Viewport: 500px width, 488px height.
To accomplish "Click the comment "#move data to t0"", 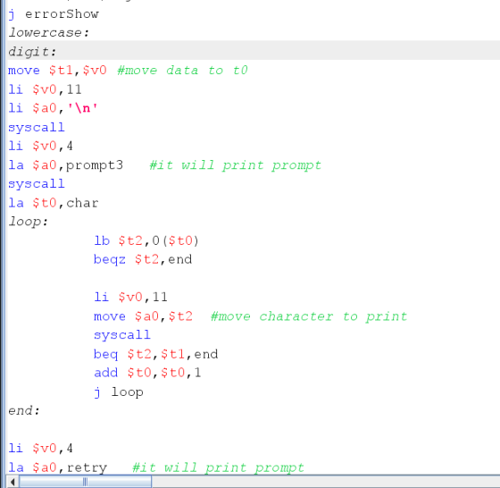I will pos(182,71).
